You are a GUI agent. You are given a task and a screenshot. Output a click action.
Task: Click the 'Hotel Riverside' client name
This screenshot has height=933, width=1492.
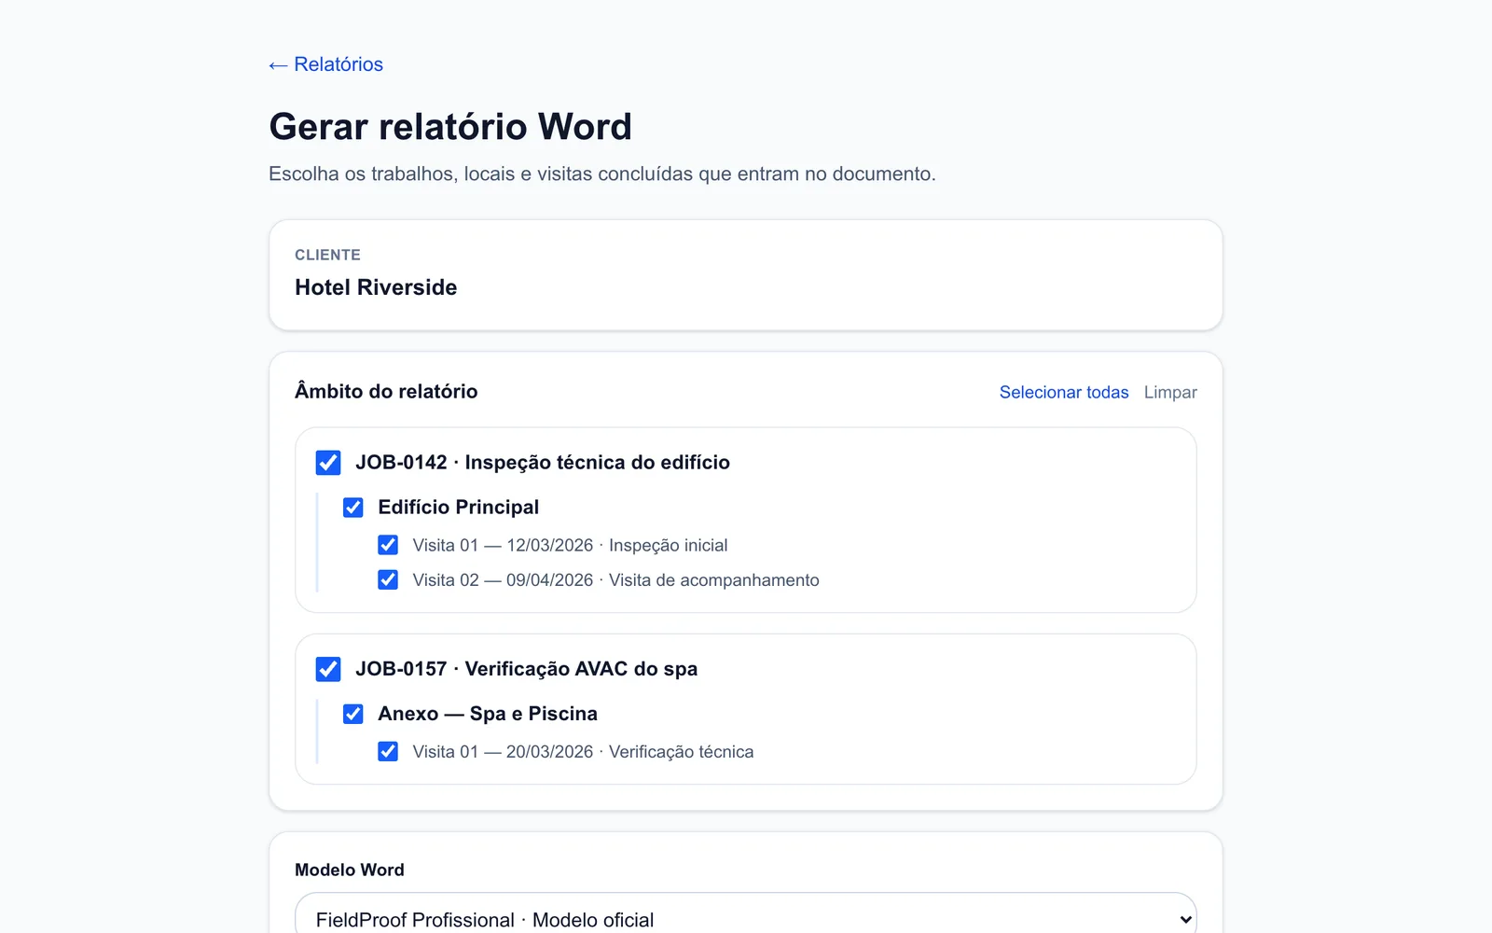[x=376, y=287]
